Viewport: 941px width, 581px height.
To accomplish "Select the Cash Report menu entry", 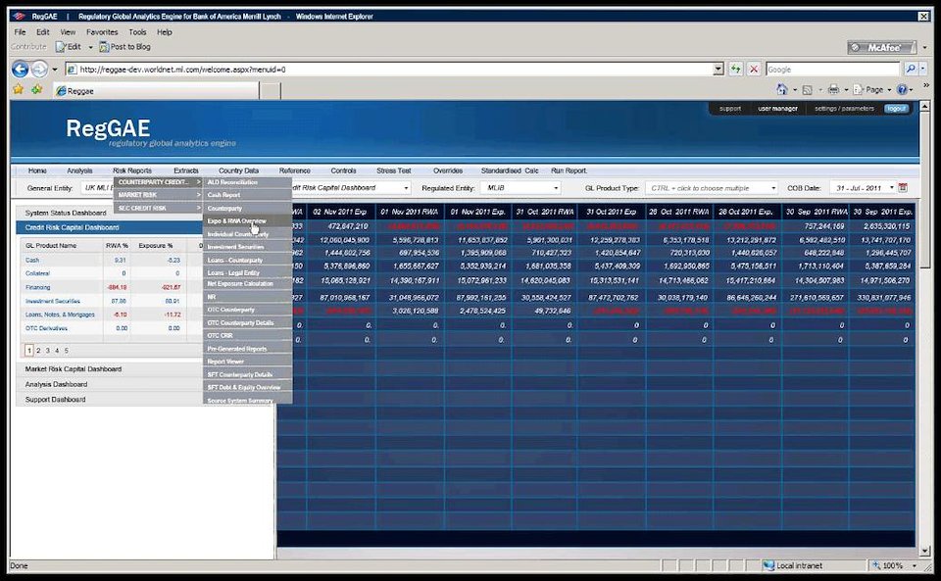I will coord(247,195).
